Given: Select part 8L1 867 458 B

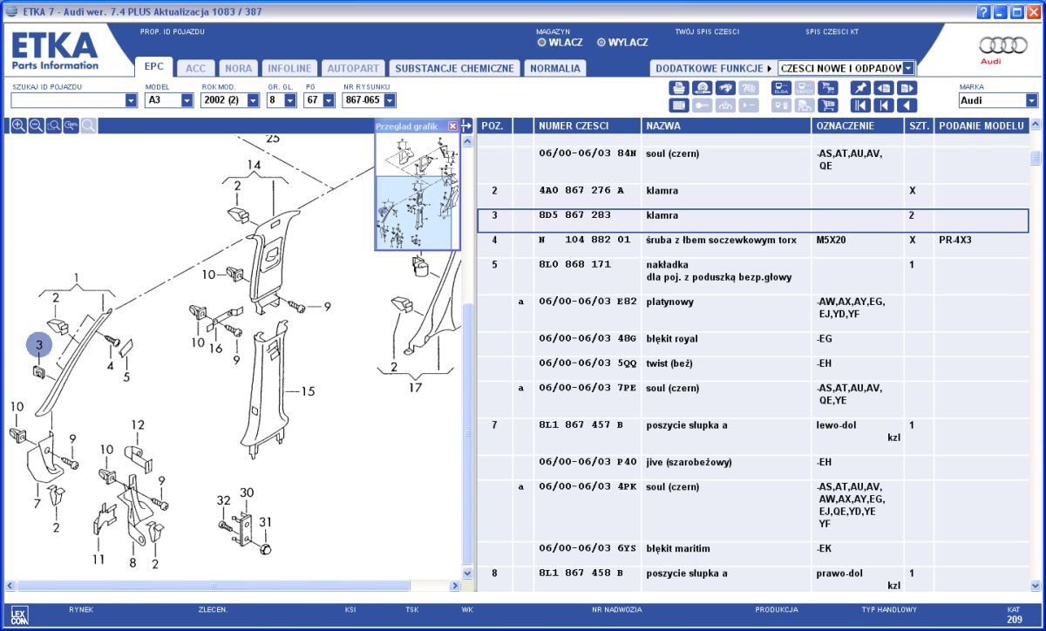Looking at the screenshot, I should (x=581, y=573).
